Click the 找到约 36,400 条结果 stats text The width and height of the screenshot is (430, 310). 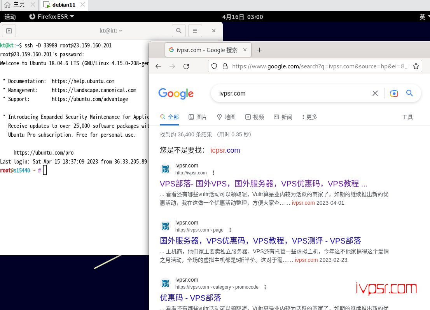click(206, 134)
